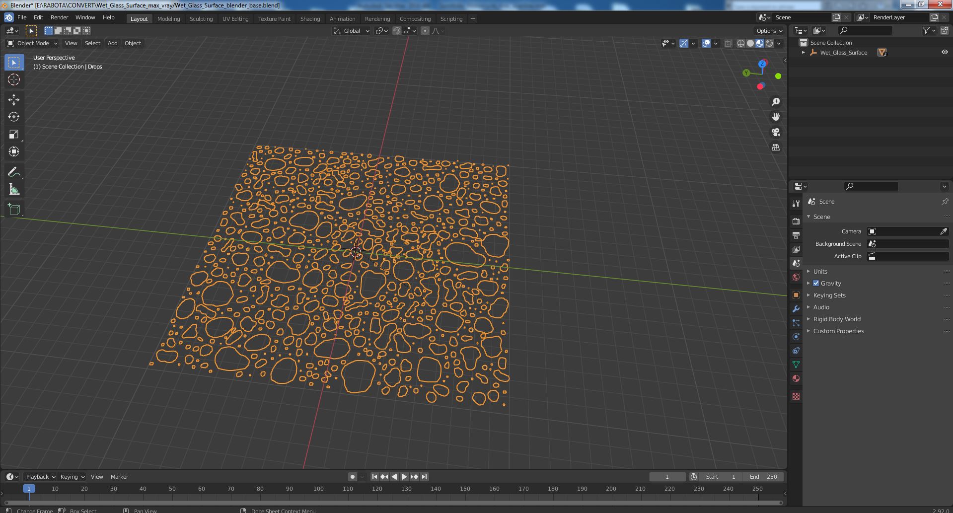Open the File menu
This screenshot has height=513, width=953.
[x=22, y=17]
